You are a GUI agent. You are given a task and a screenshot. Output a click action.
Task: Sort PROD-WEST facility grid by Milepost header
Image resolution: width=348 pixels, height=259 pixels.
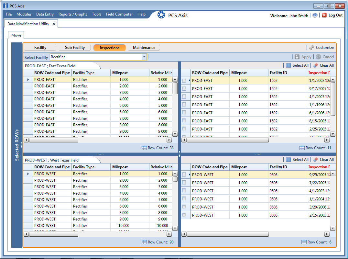tap(130, 167)
